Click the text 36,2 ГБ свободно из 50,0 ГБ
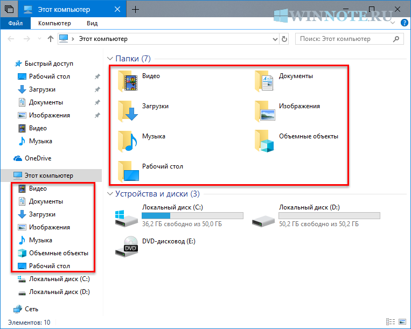 [x=182, y=224]
